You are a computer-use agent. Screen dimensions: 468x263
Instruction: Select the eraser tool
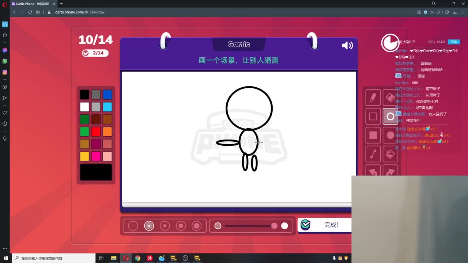(390, 98)
